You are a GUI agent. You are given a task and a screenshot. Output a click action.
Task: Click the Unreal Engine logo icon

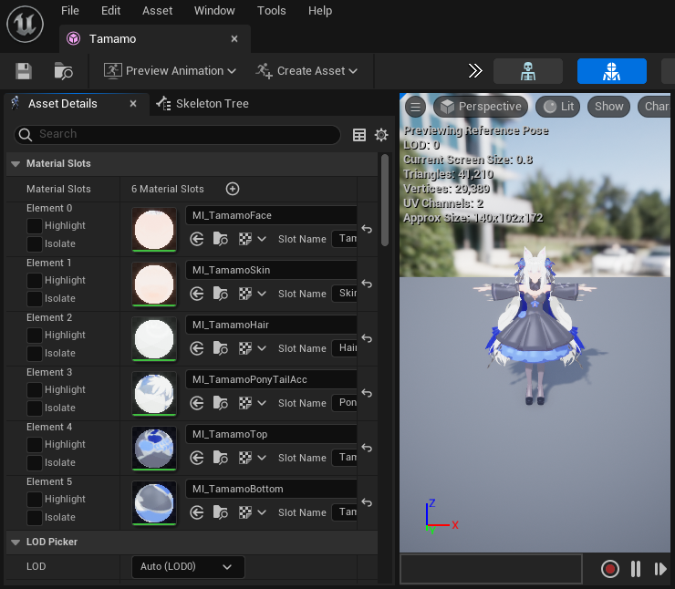click(25, 25)
